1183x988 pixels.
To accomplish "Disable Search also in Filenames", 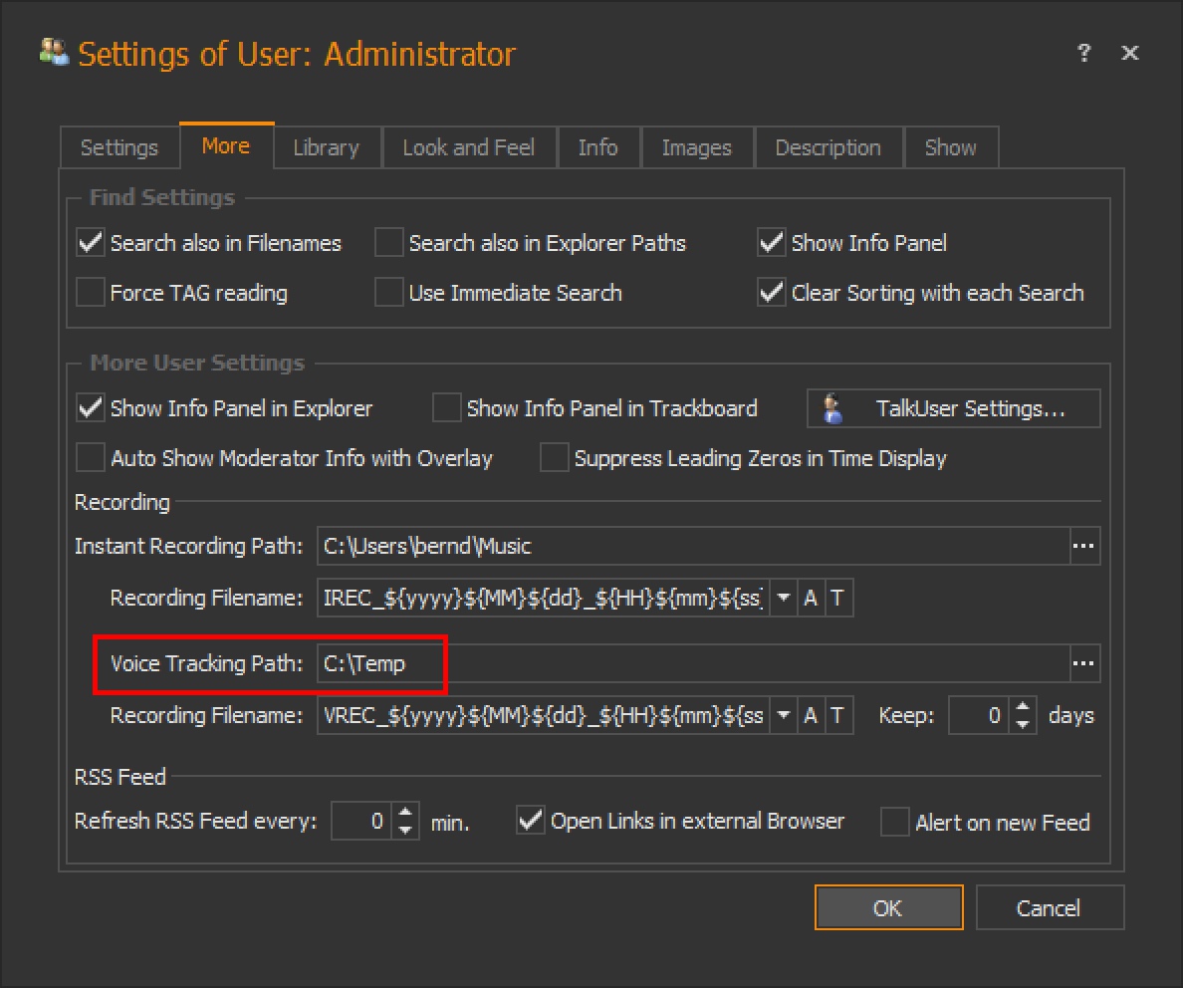I will [91, 243].
